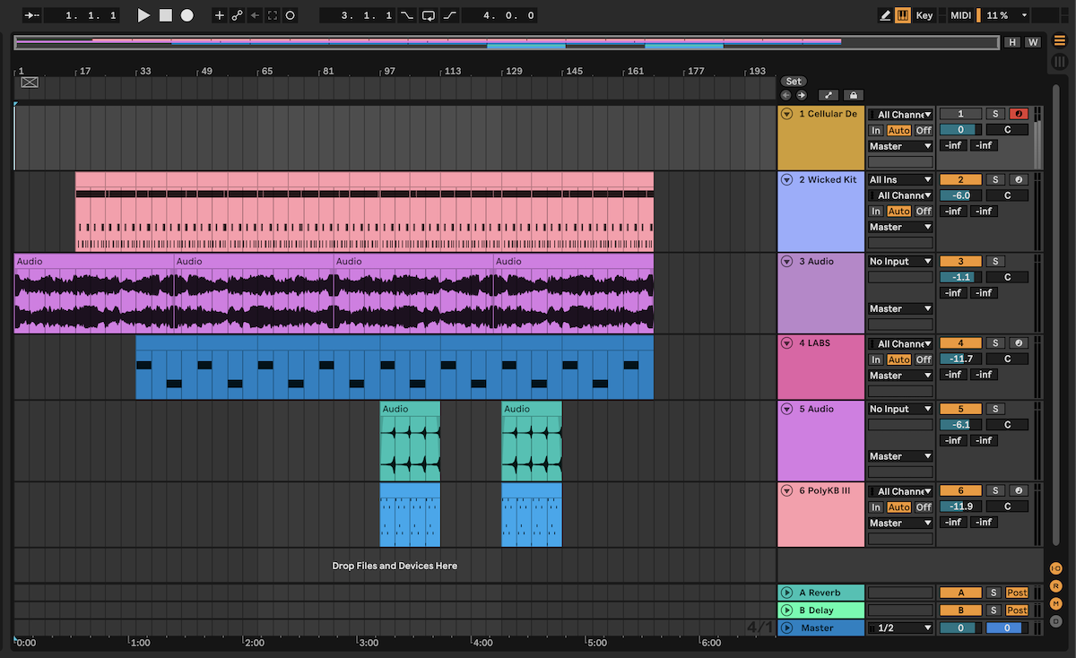Stop playback with the Stop button
Screen dimensions: 1076x658
pyautogui.click(x=165, y=15)
